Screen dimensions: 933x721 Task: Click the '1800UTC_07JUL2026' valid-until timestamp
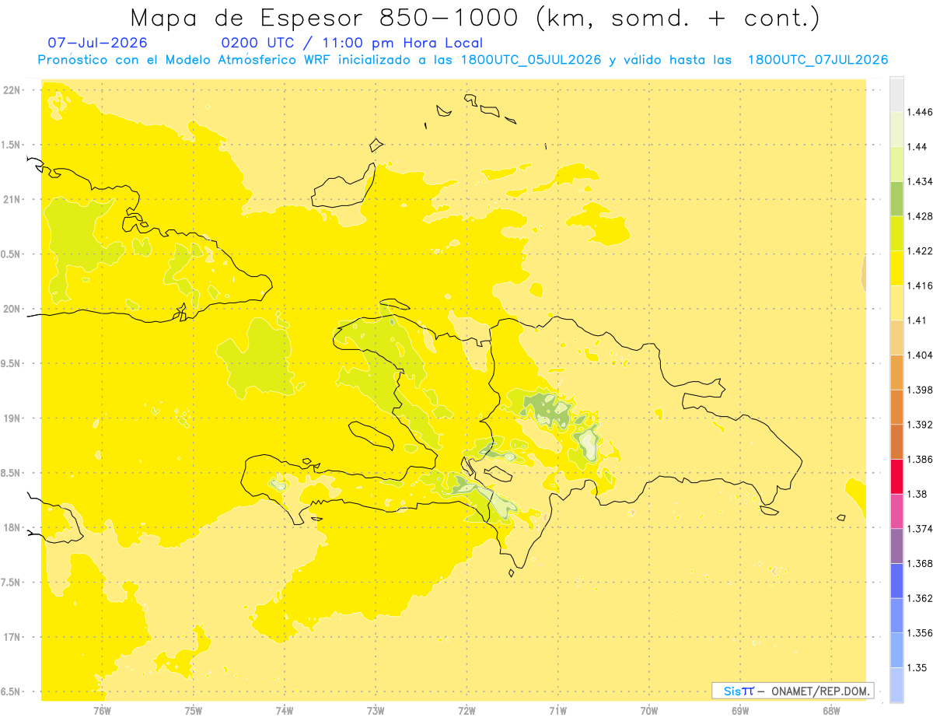tap(817, 60)
